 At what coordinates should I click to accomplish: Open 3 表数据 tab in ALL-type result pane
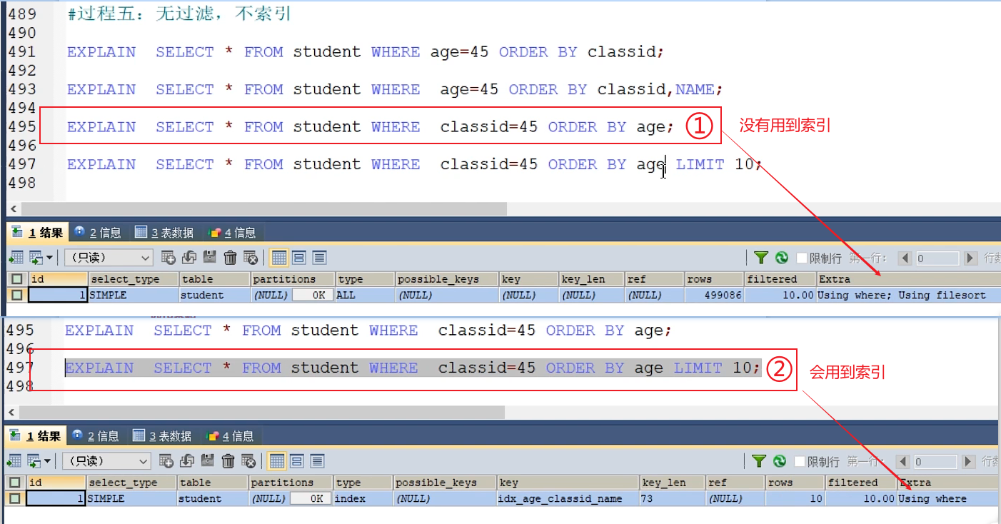164,233
